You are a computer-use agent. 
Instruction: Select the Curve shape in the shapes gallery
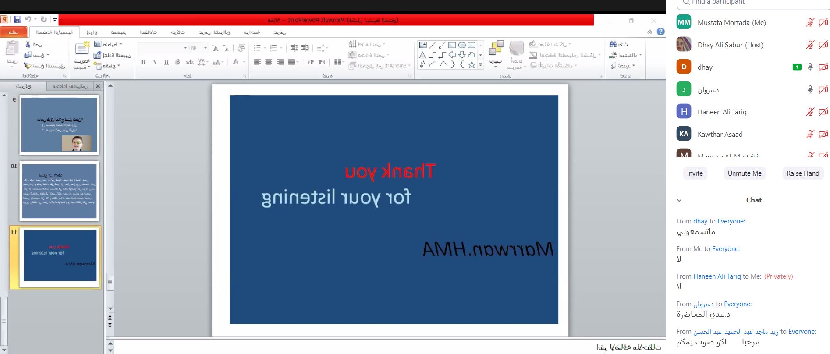point(443,65)
